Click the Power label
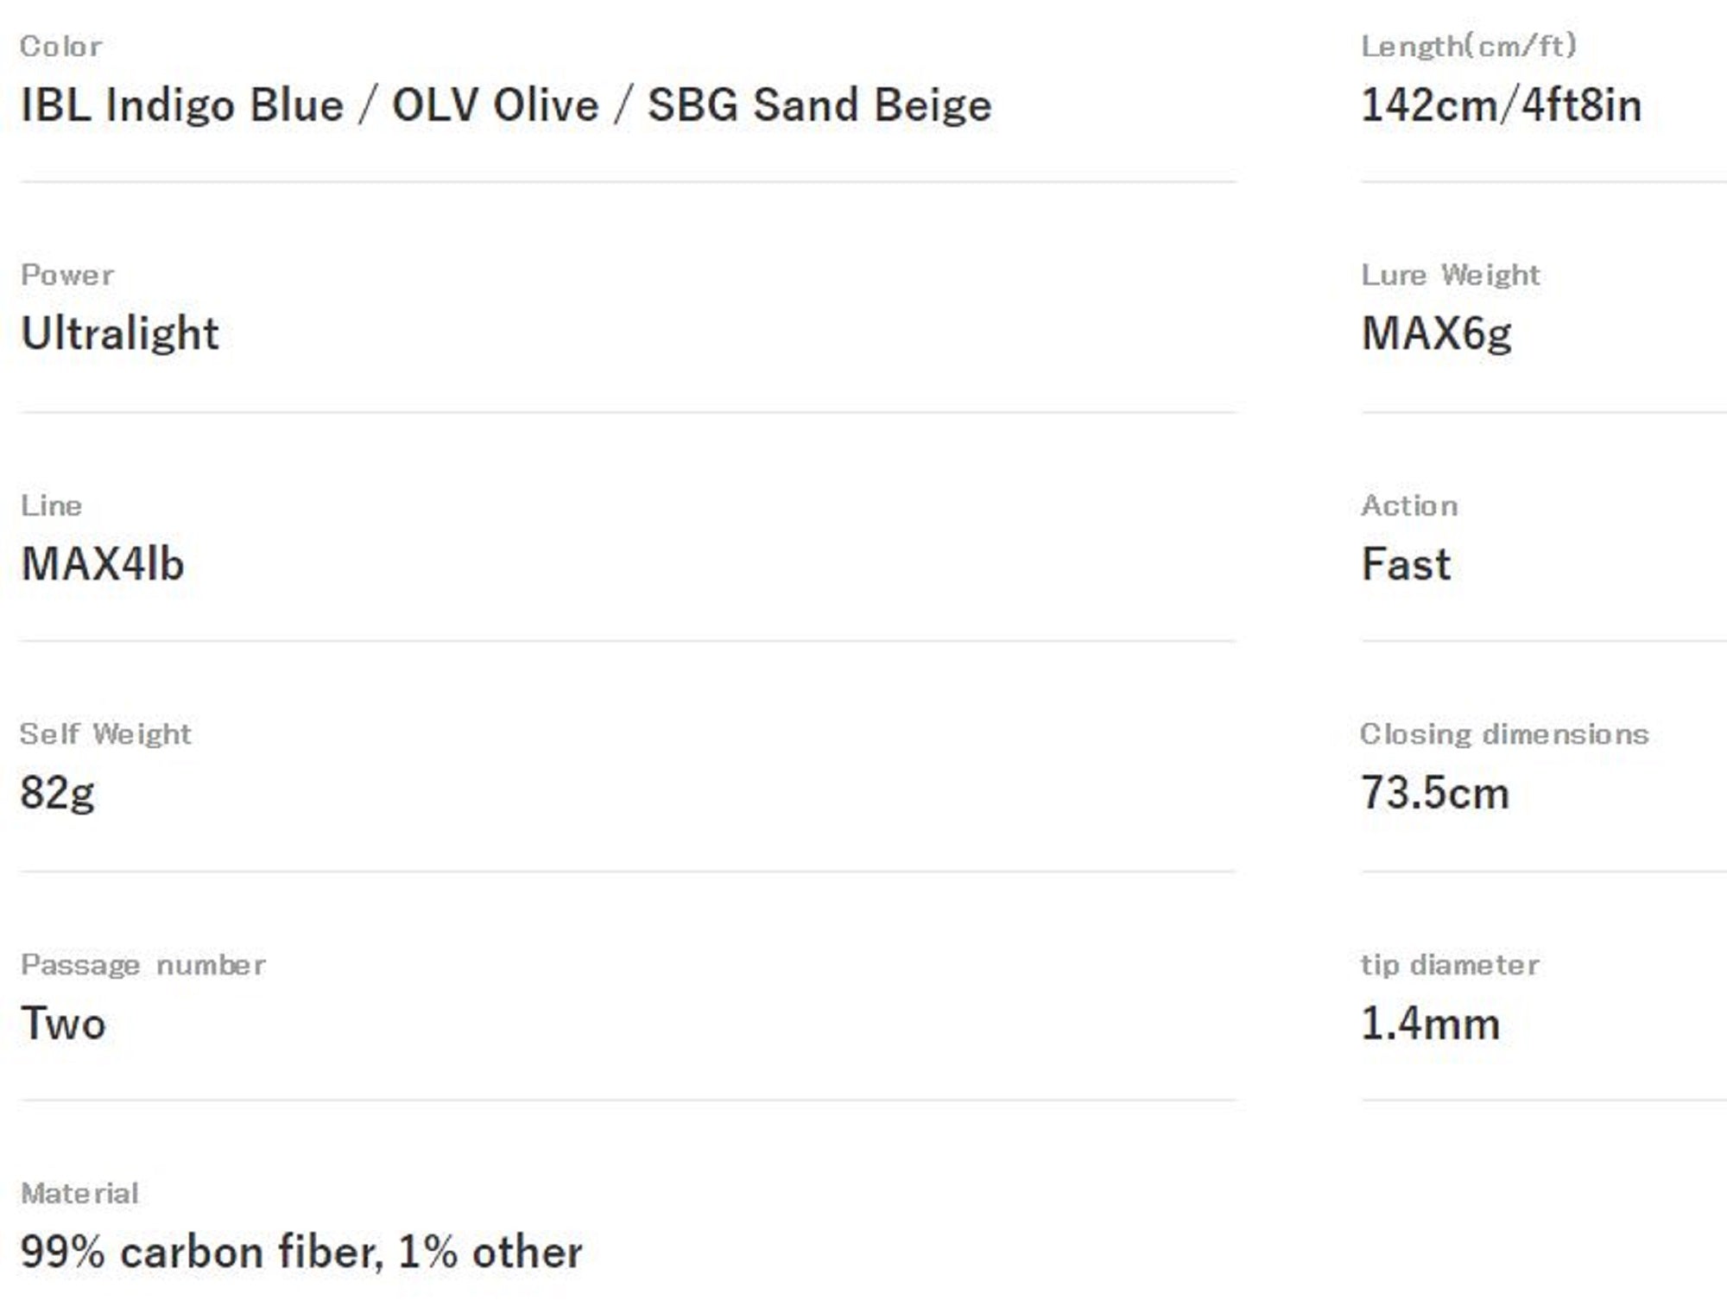 pyautogui.click(x=66, y=275)
